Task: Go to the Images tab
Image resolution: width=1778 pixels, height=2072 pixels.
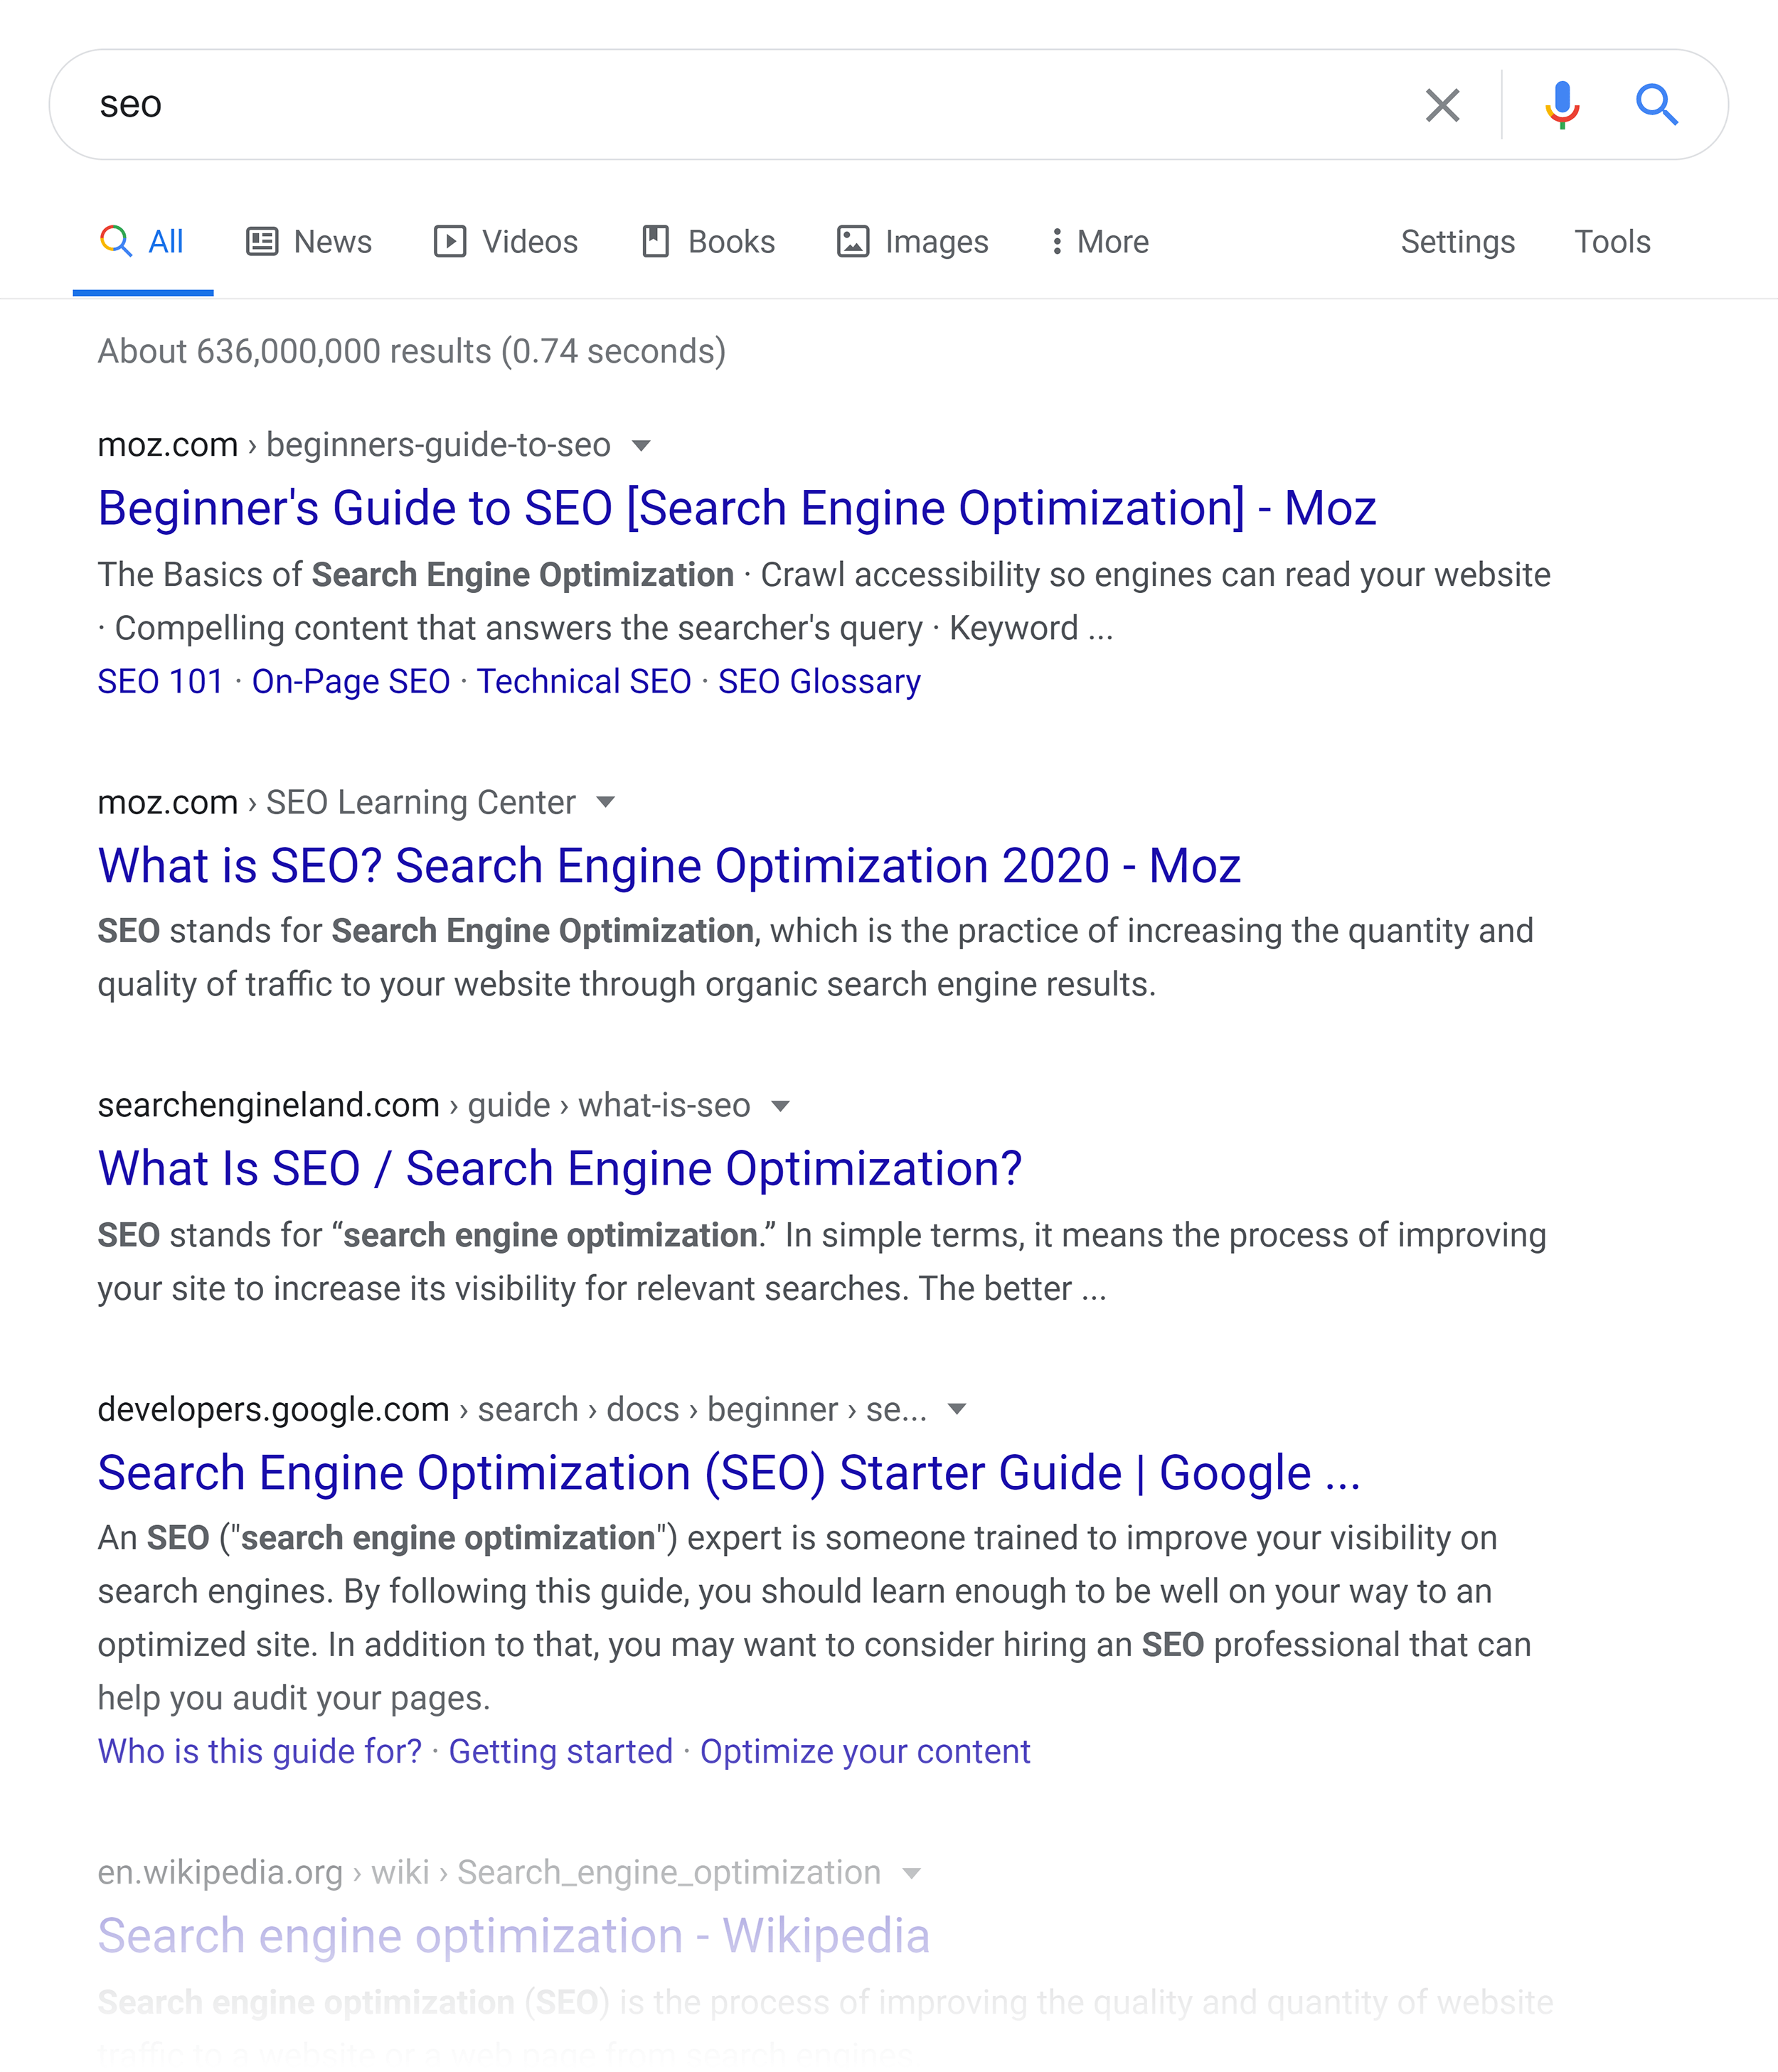Action: coord(913,241)
